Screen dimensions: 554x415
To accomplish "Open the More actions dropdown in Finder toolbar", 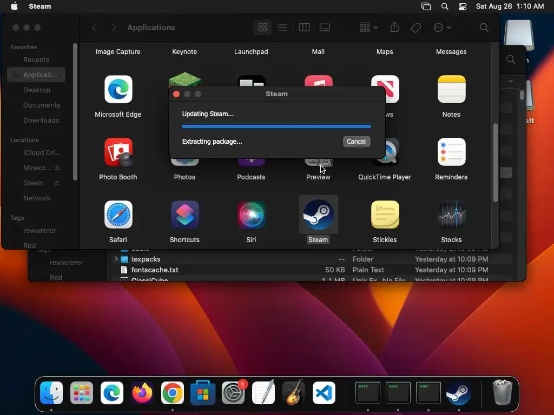I will [x=442, y=28].
